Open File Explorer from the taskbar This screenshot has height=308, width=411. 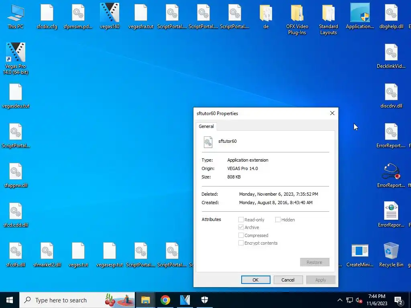[x=145, y=300]
